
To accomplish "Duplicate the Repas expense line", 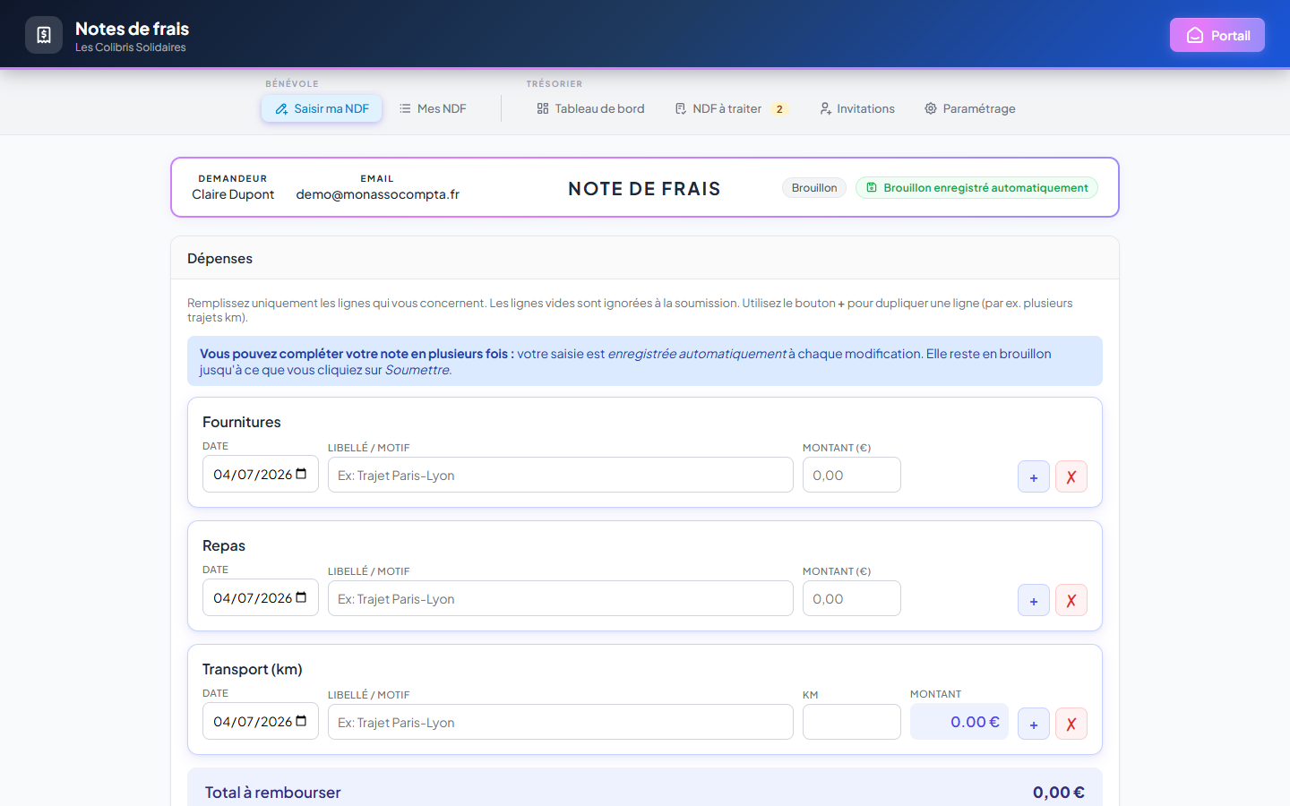I will 1034,600.
